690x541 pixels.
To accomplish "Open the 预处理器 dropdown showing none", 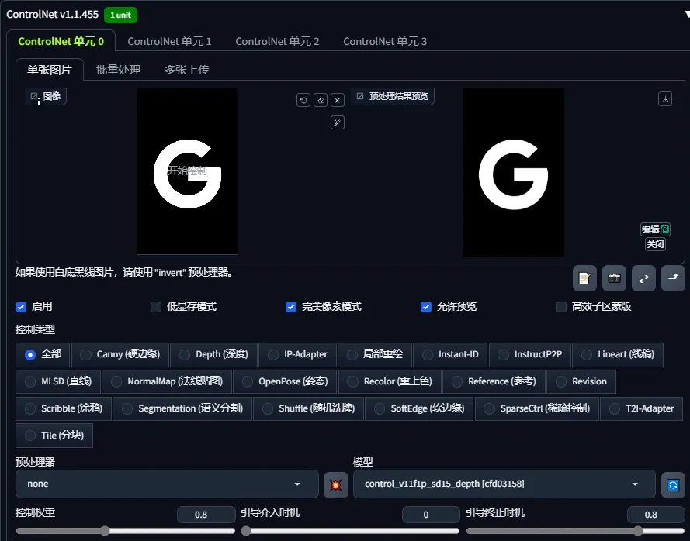I will [167, 484].
